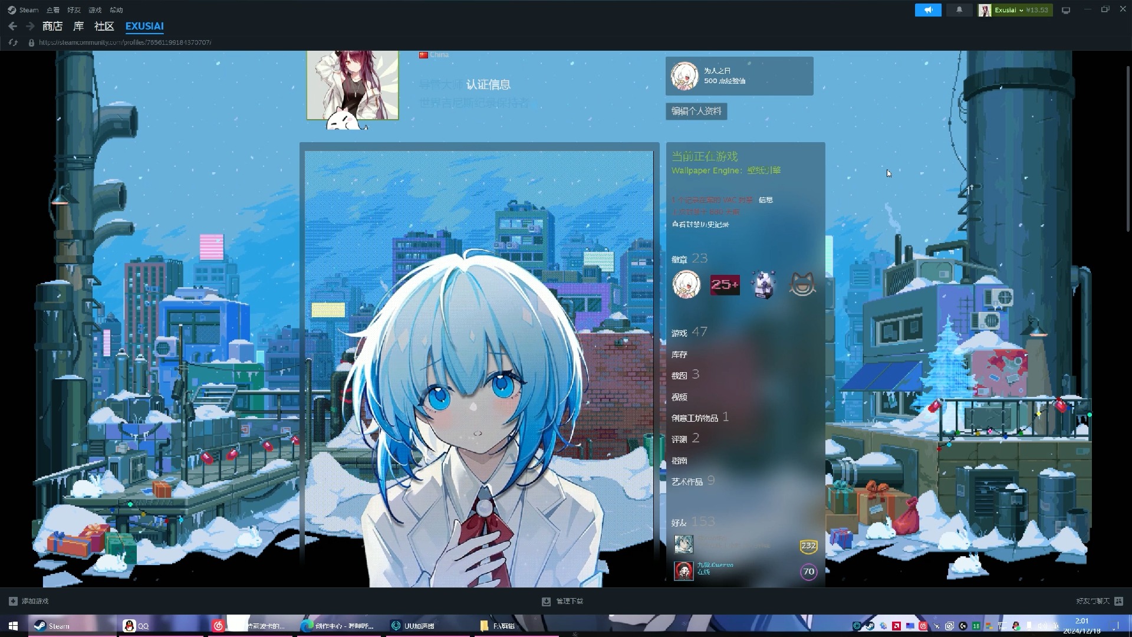Open the 好友 153 friends link
The width and height of the screenshot is (1132, 637).
coord(693,522)
